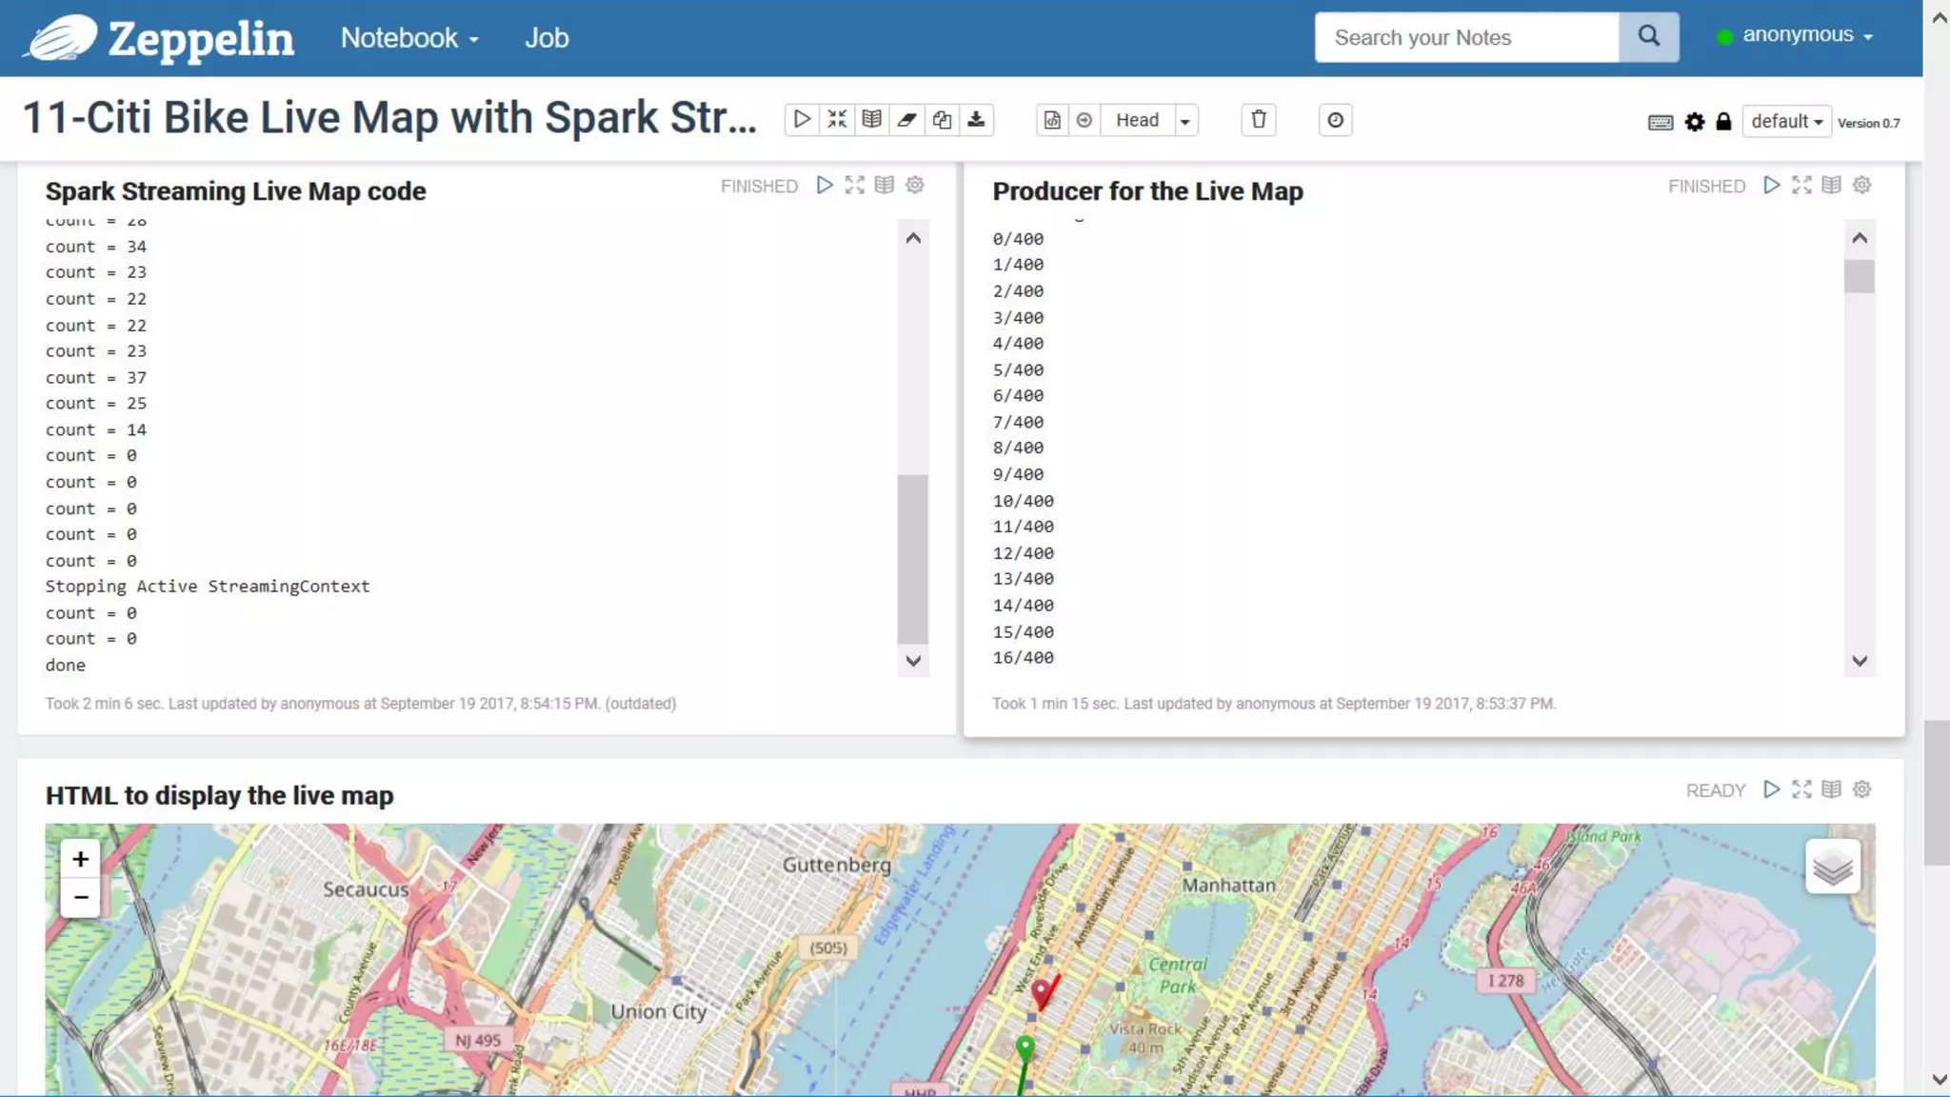
Task: Zoom in on the live map
Action: coord(81,859)
